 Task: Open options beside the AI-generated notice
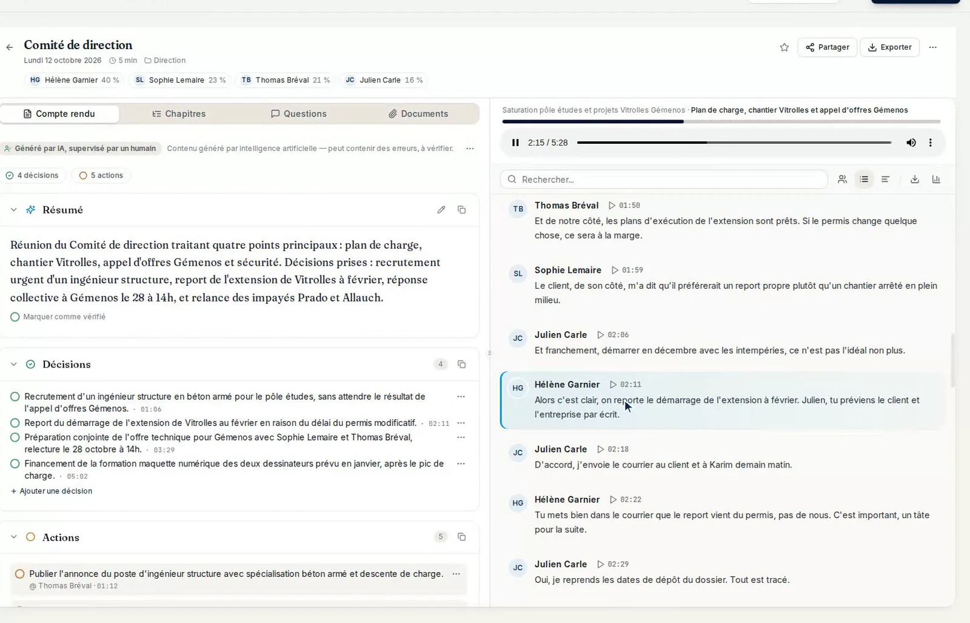click(x=470, y=149)
